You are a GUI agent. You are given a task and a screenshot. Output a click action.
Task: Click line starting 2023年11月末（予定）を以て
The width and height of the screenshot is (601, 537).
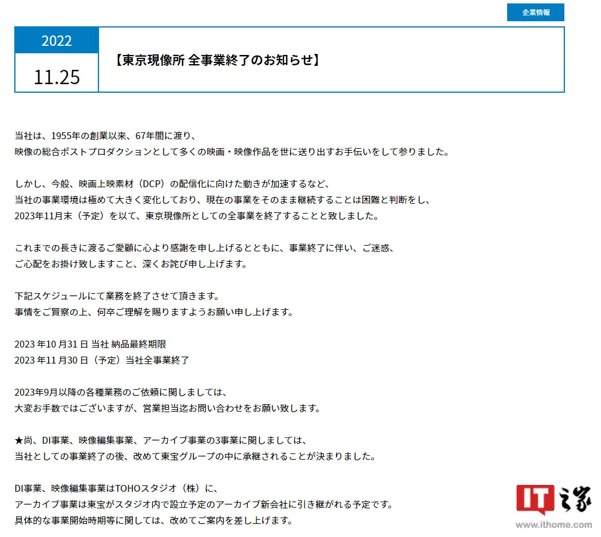(197, 216)
